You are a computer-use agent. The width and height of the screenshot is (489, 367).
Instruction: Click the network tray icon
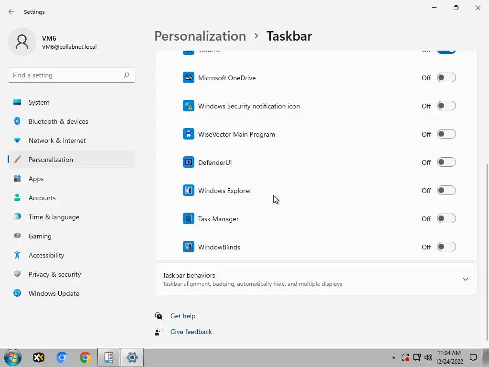[x=416, y=357]
